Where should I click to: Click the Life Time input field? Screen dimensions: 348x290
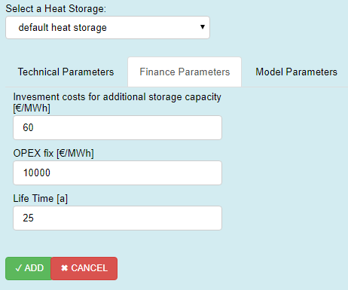coord(118,218)
